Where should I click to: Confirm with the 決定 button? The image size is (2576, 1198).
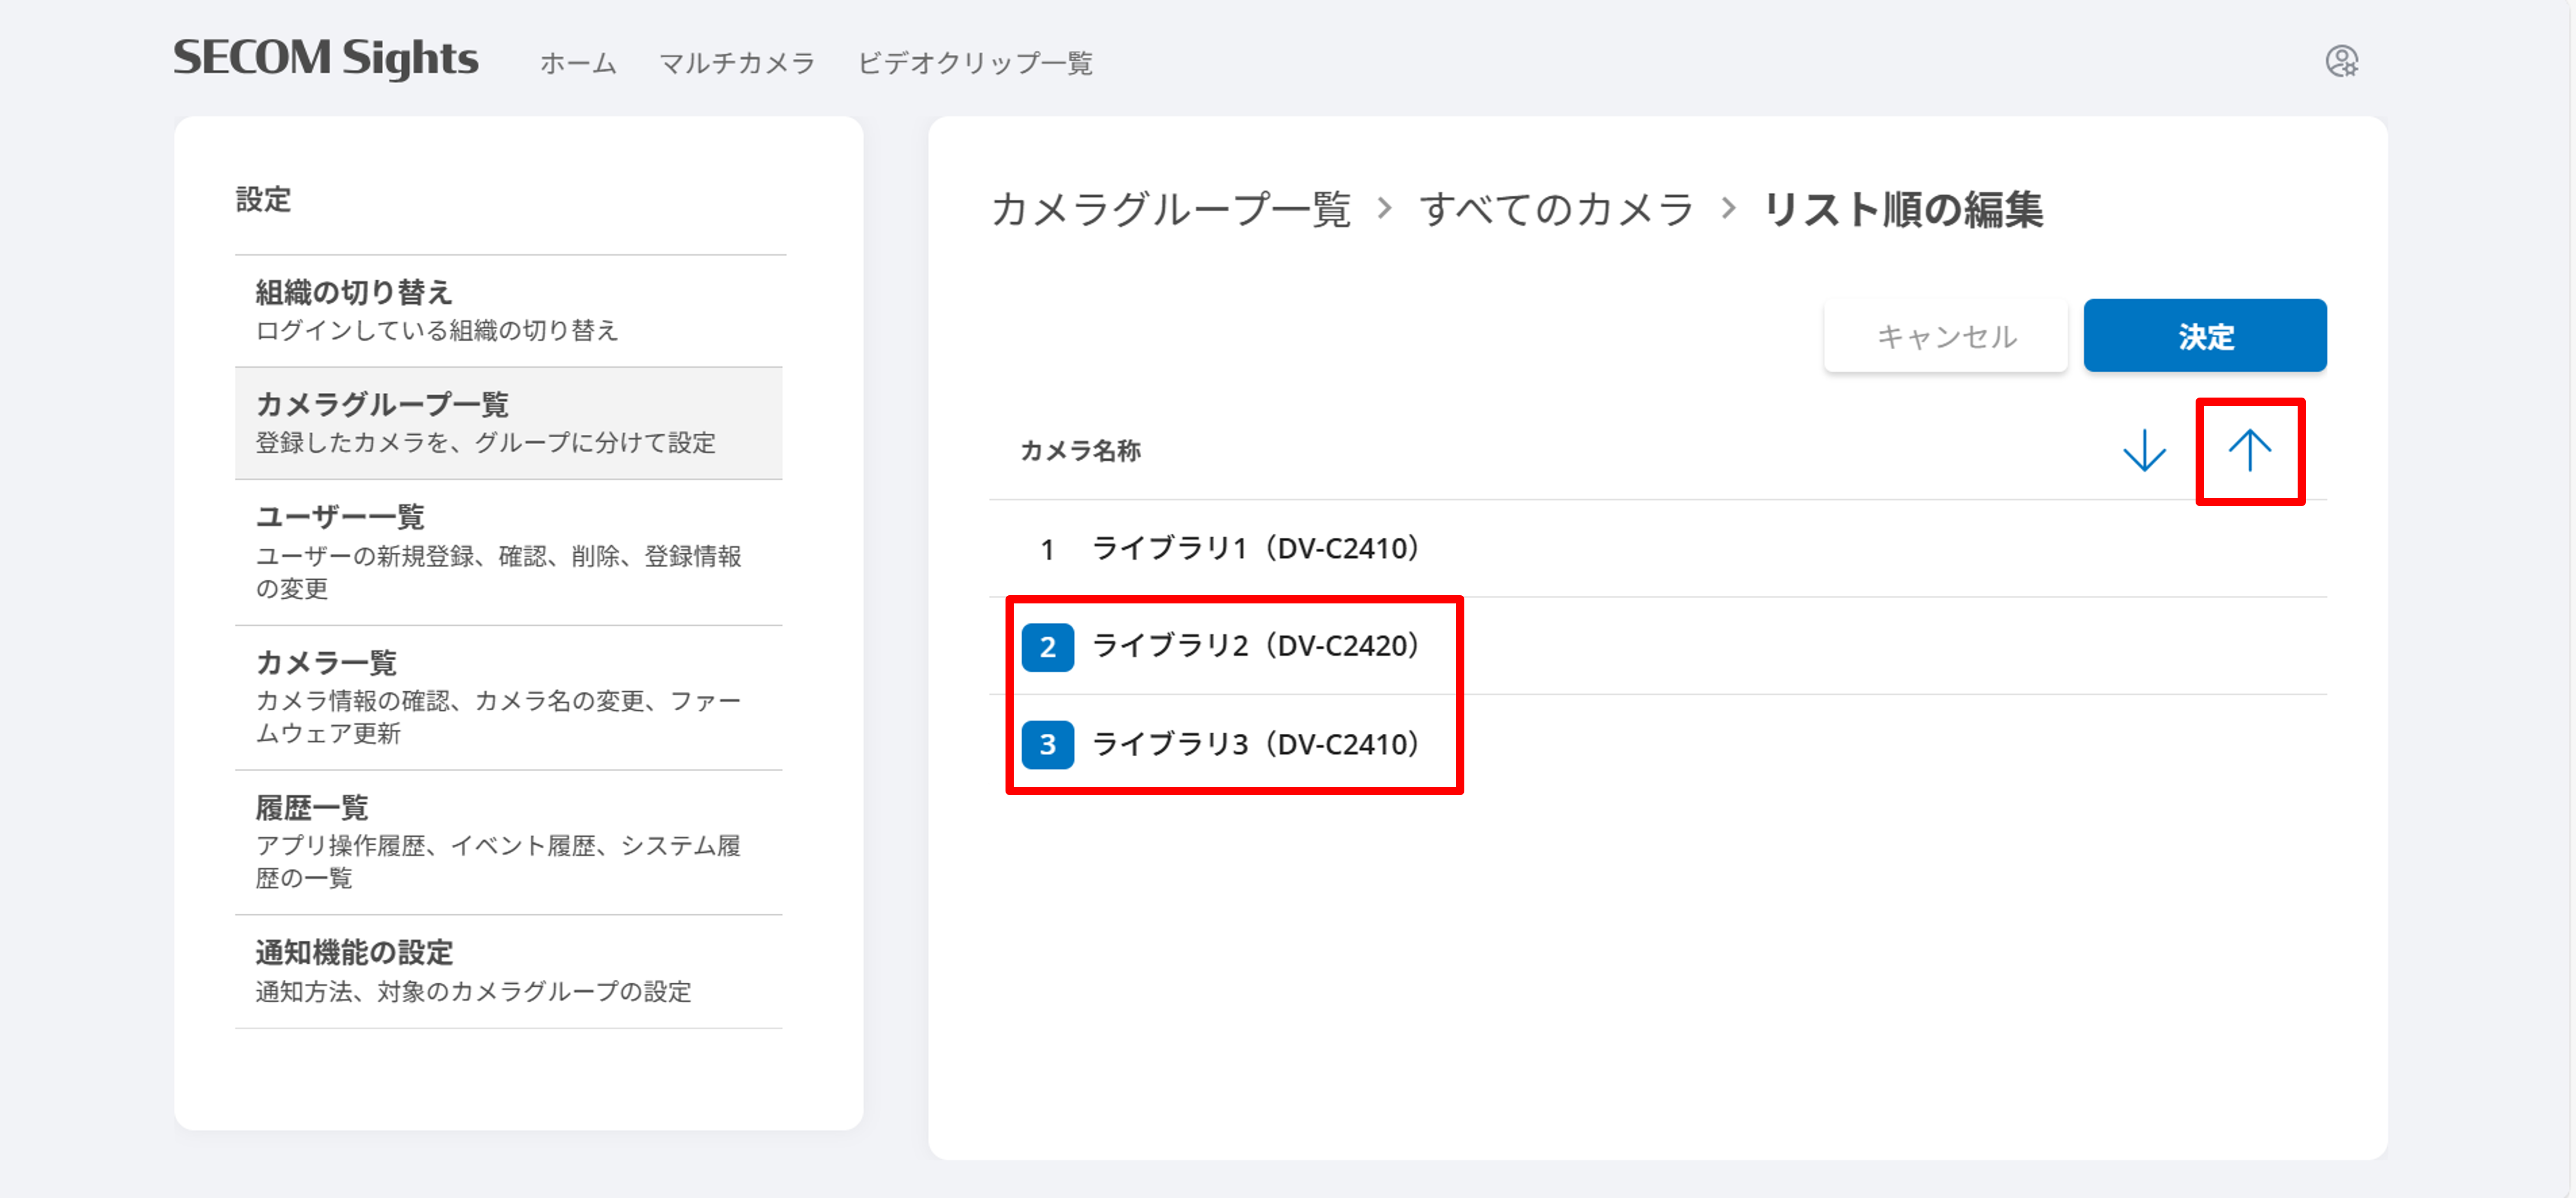point(2205,336)
